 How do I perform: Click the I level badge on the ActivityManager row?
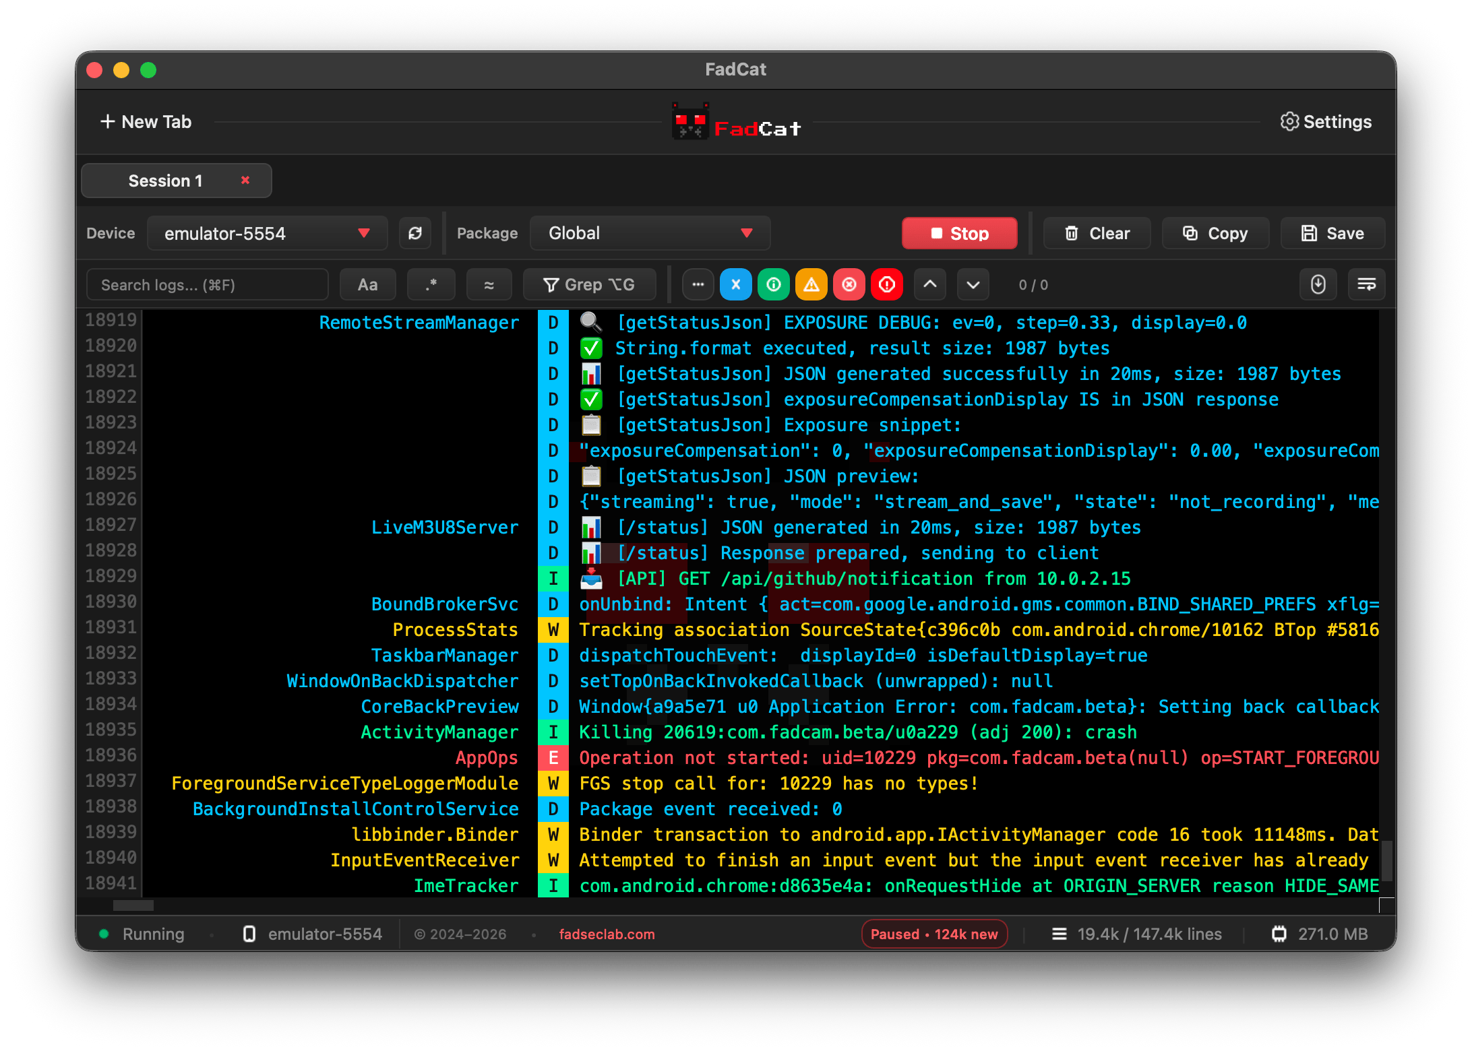click(553, 732)
